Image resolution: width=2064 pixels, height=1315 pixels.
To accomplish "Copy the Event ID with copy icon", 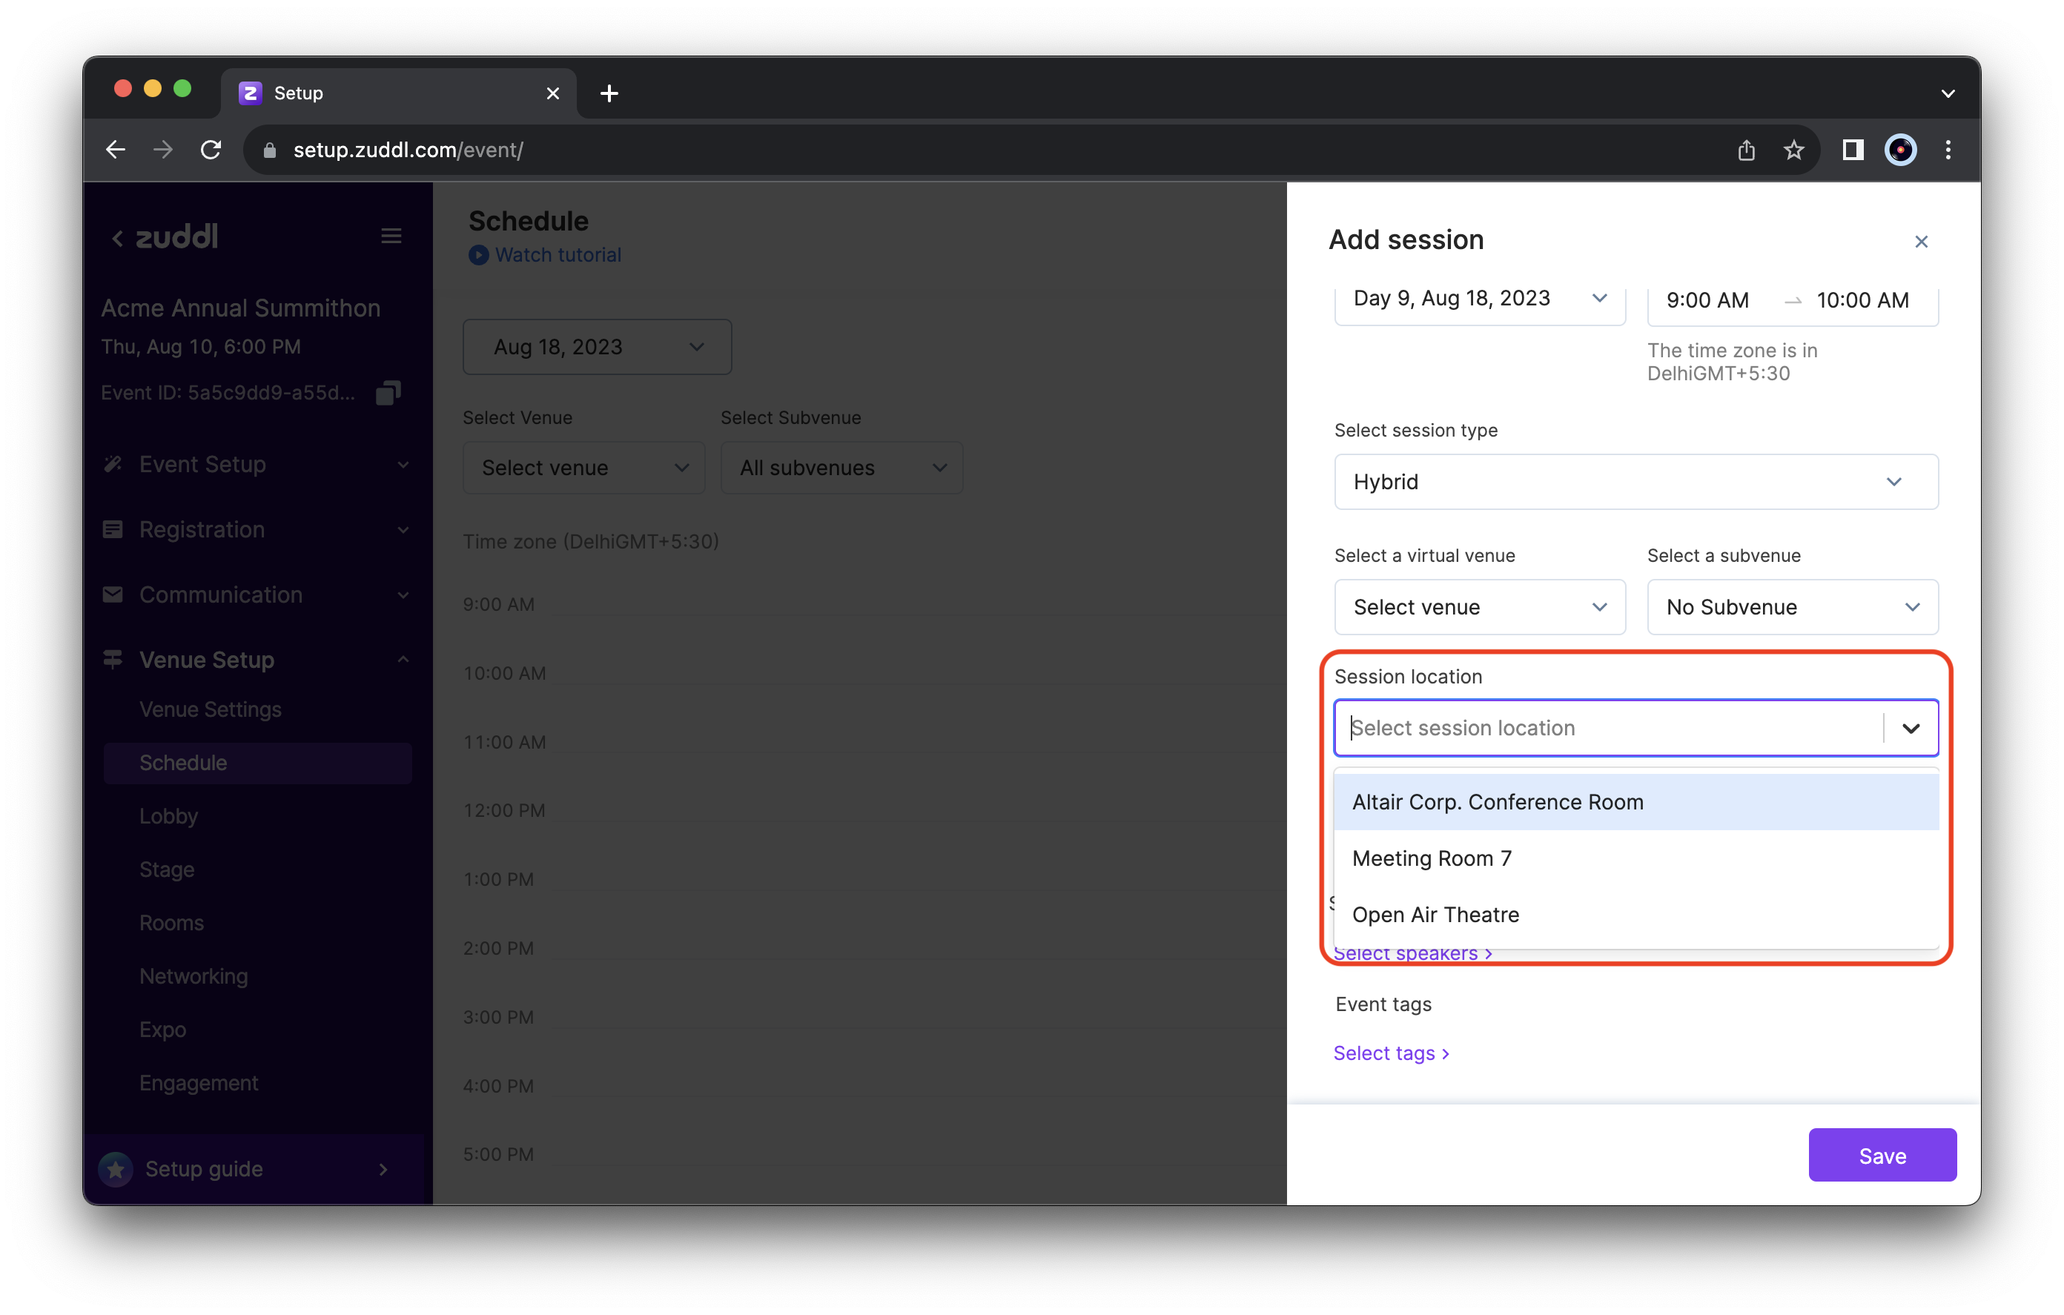I will (388, 393).
